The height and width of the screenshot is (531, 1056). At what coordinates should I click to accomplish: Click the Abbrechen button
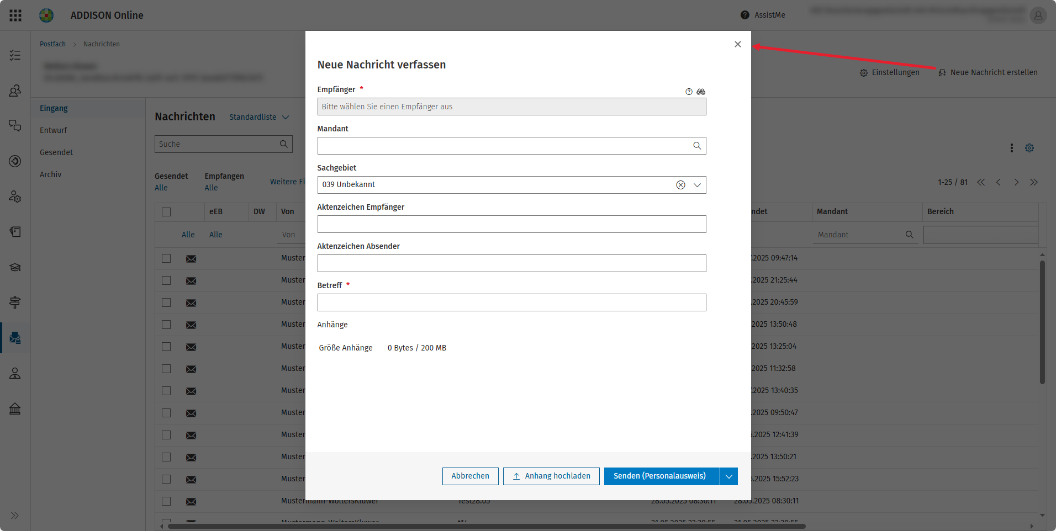pyautogui.click(x=471, y=476)
